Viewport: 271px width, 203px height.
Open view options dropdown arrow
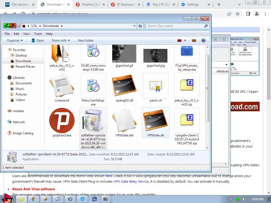185,40
